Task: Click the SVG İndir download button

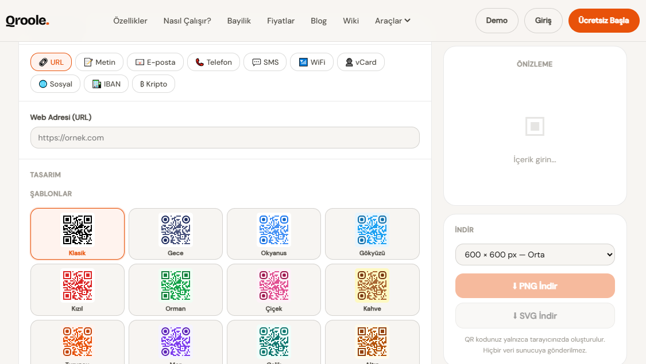Action: click(x=535, y=316)
